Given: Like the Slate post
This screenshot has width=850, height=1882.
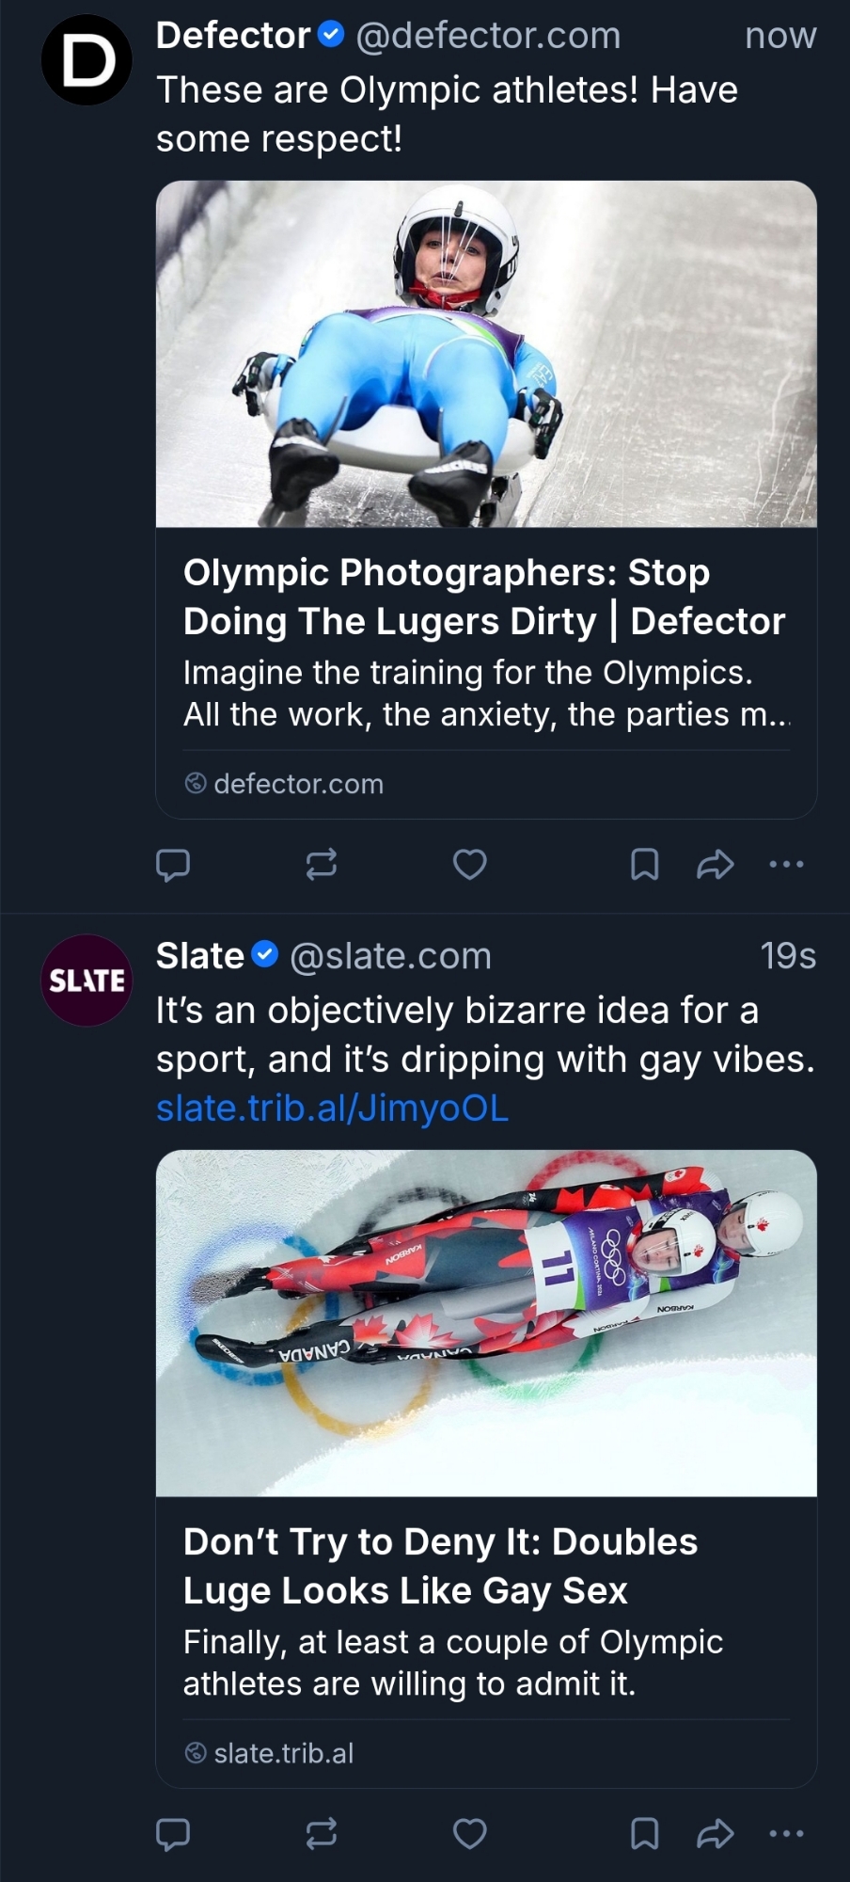Looking at the screenshot, I should [x=470, y=1833].
